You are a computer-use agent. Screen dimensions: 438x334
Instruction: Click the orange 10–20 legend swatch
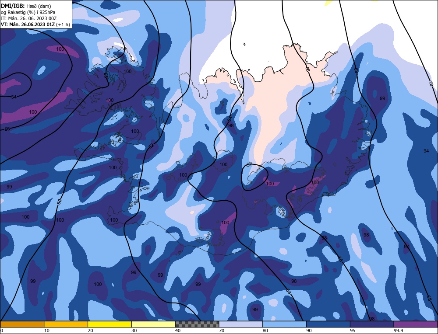(66, 324)
